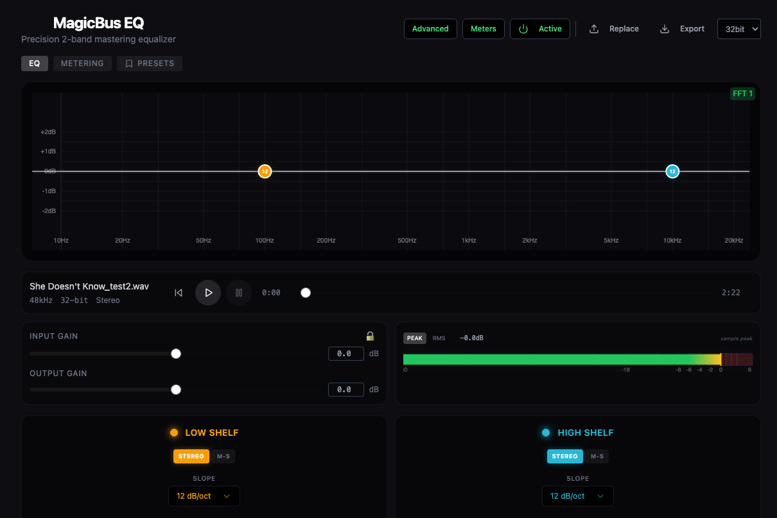Select the orange low shelf node on graph
Screen dimensions: 777x518
265,171
